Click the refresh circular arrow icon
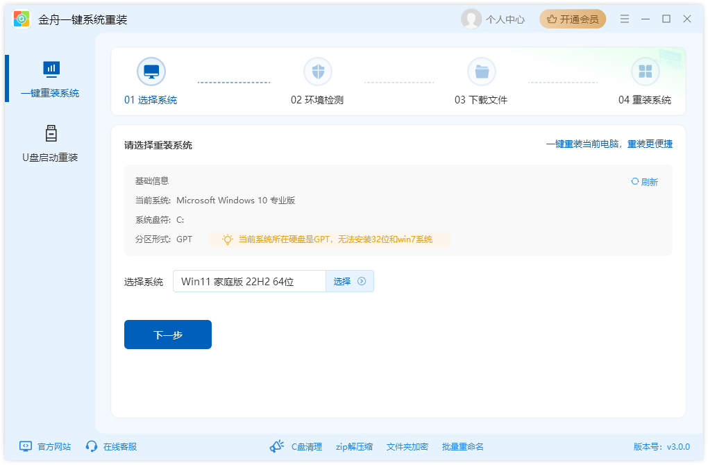 point(635,181)
